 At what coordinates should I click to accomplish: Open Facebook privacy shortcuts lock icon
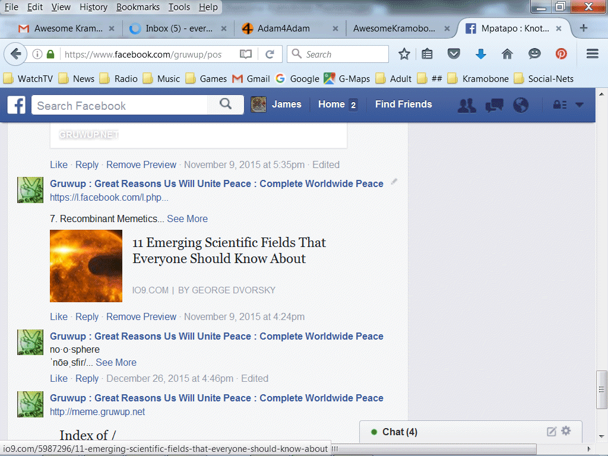click(560, 104)
